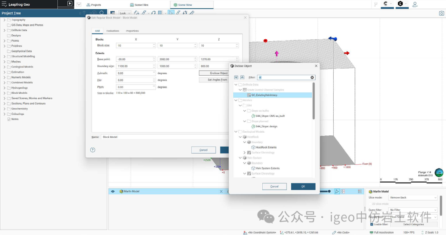Click the expand-all icon in Enclose Object
Viewport: 446px width, 235px height.
[236, 77]
